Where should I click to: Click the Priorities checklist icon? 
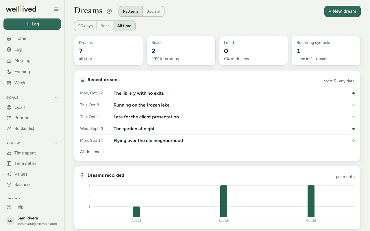pyautogui.click(x=9, y=118)
